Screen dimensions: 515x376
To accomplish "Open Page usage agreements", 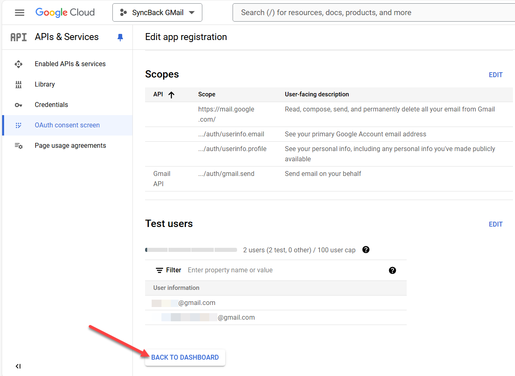I will (70, 146).
